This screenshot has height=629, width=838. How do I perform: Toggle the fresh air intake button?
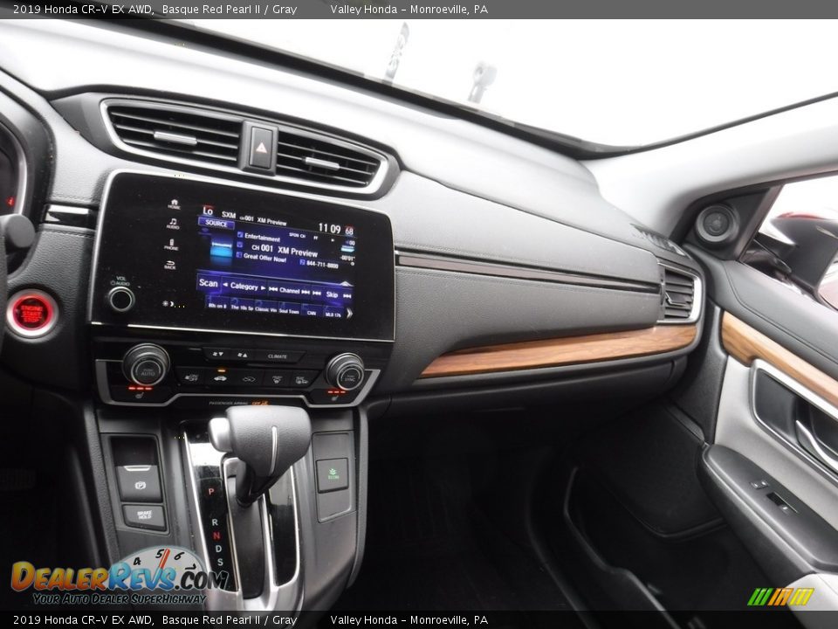tap(249, 379)
